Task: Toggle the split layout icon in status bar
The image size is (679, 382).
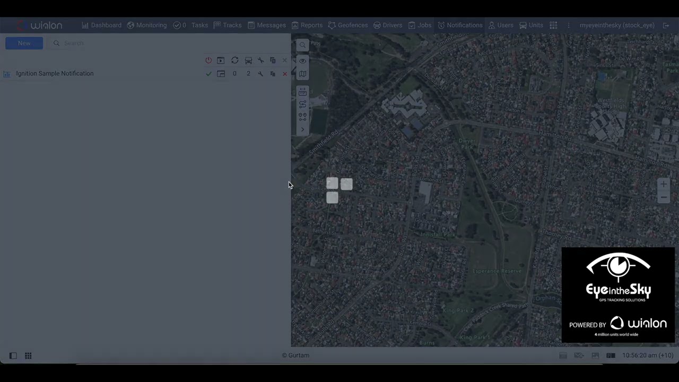Action: pos(611,355)
